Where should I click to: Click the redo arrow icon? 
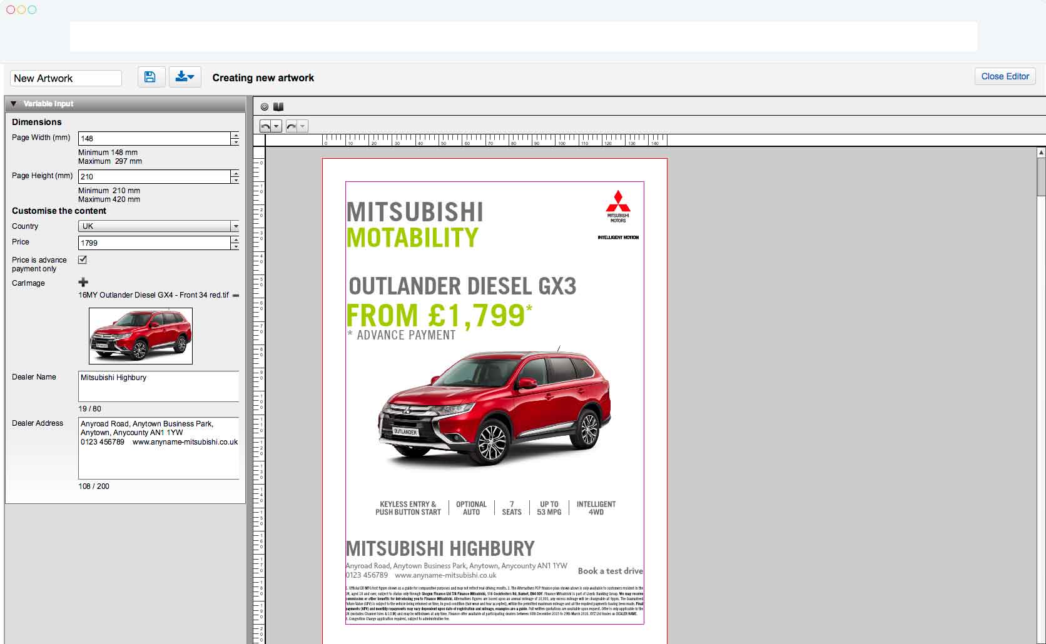pyautogui.click(x=291, y=126)
